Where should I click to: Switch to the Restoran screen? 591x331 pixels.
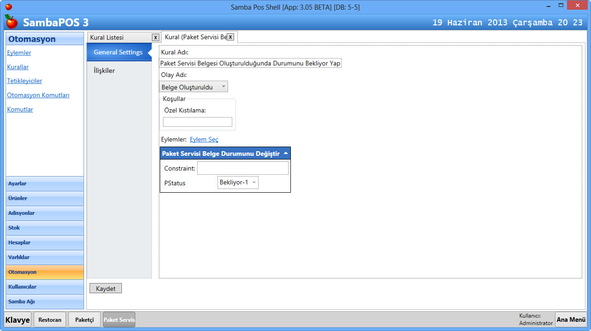coord(50,319)
